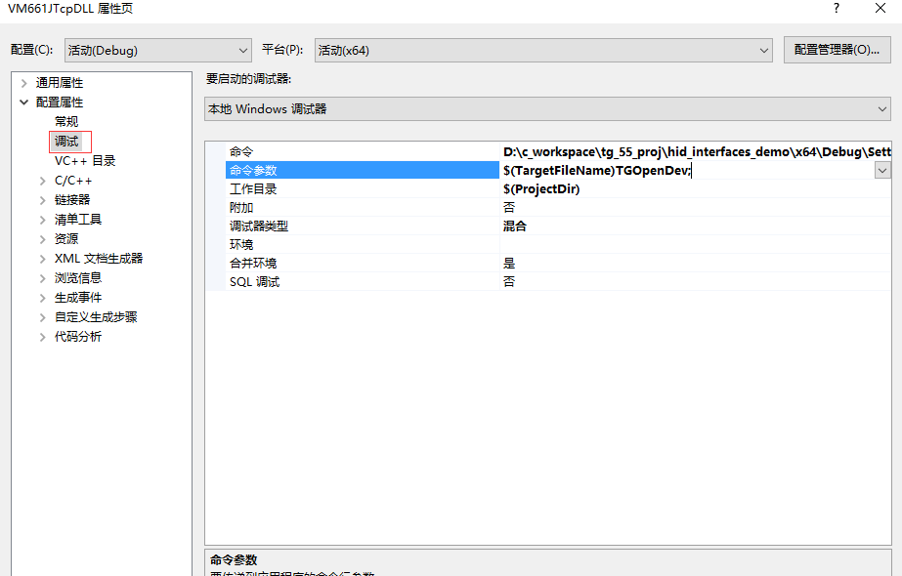This screenshot has width=902, height=576.
Task: Select the 生成事件 tree item label
Action: (x=78, y=298)
